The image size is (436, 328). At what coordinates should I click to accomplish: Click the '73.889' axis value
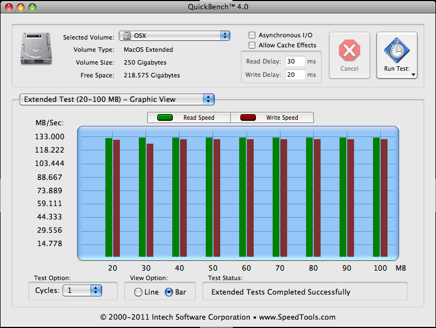point(50,190)
